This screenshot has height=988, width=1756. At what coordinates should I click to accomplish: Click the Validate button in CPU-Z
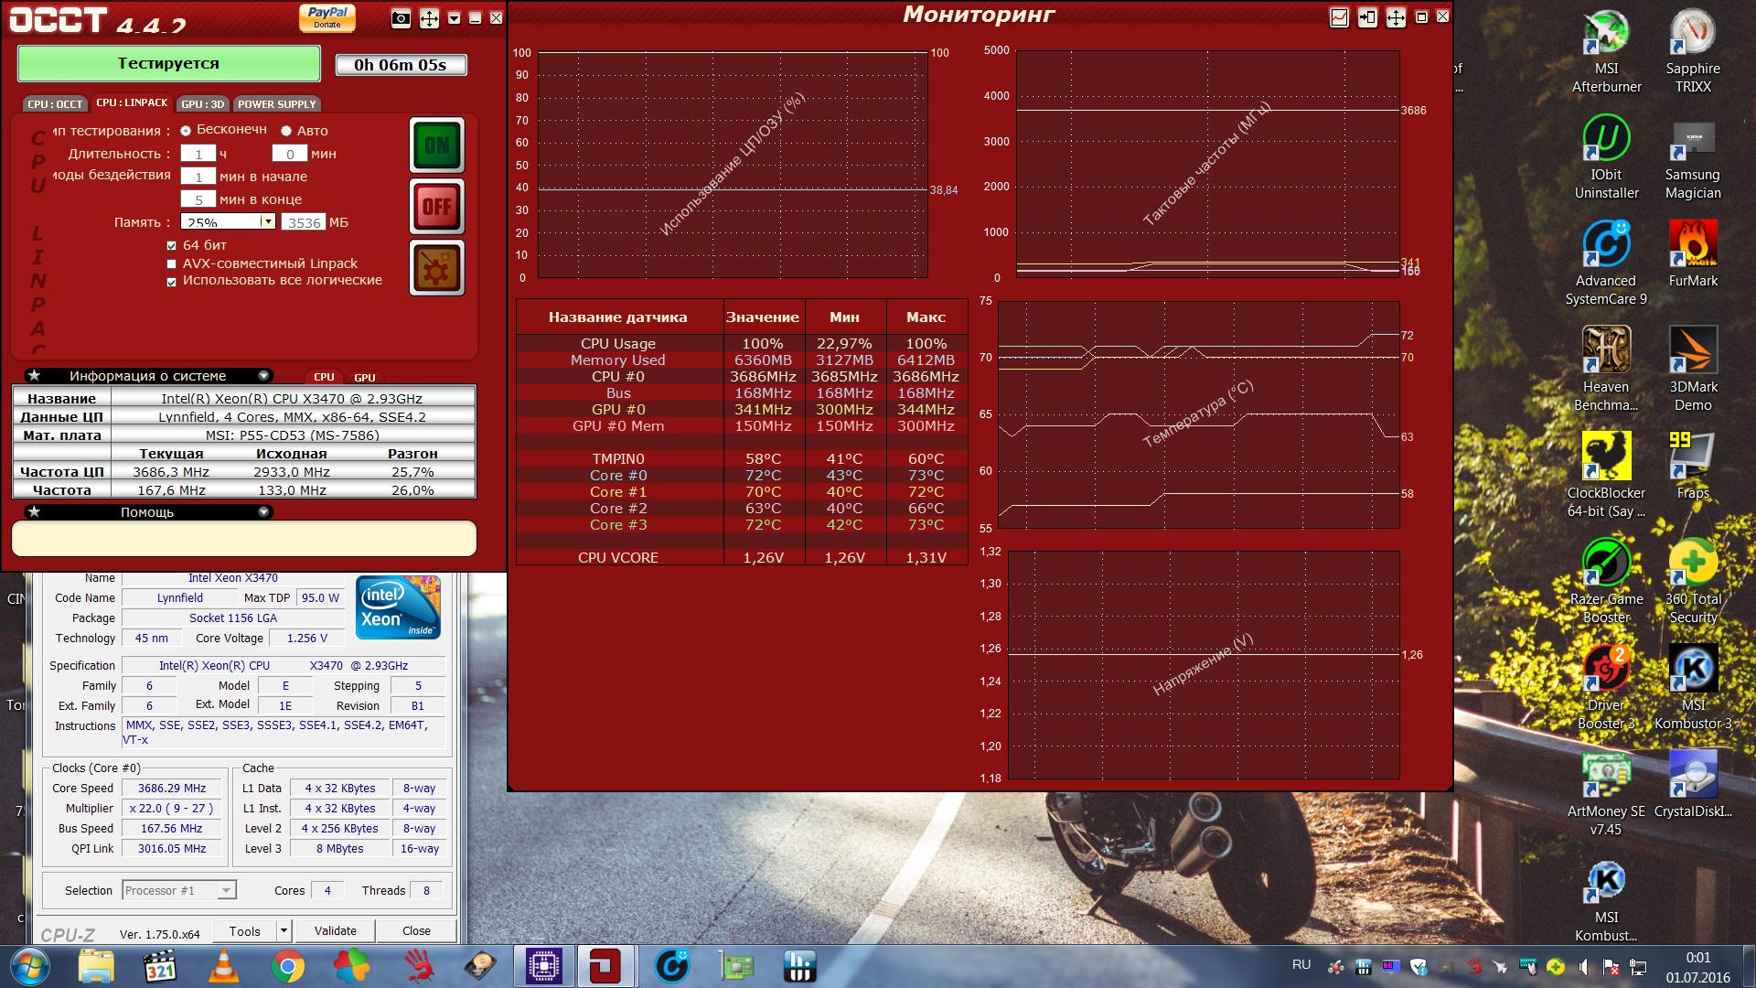pyautogui.click(x=336, y=931)
